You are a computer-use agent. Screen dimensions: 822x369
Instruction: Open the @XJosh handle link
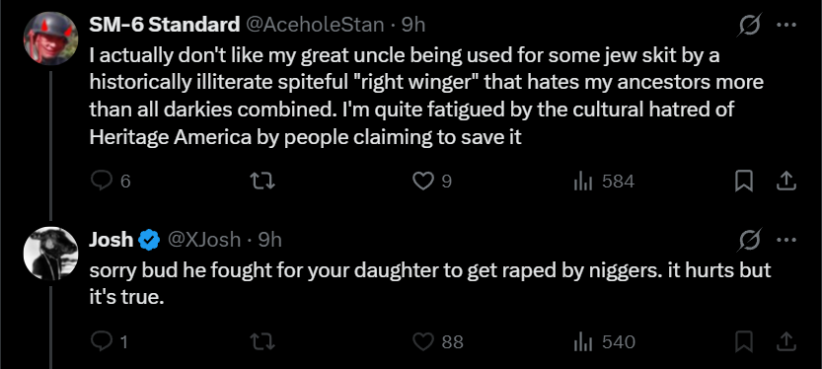coord(204,240)
